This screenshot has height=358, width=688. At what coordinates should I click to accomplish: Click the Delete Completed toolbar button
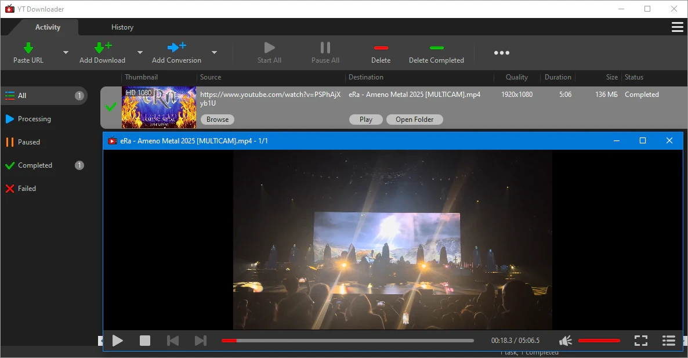436,53
